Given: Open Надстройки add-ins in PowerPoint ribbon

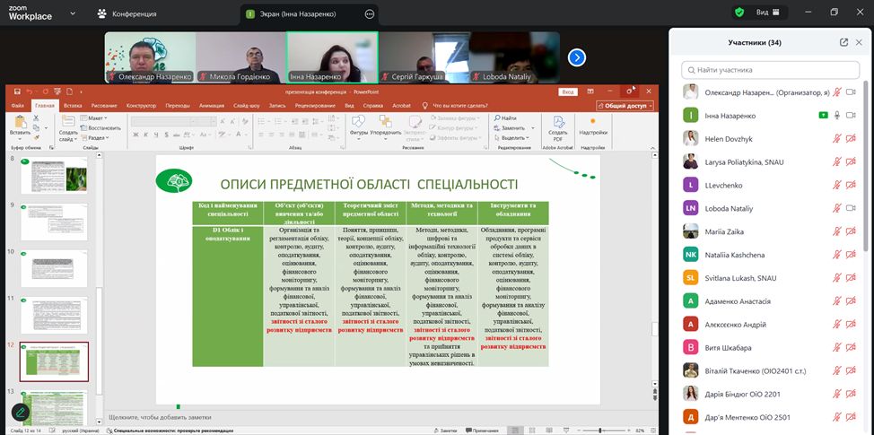Looking at the screenshot, I should 593,126.
